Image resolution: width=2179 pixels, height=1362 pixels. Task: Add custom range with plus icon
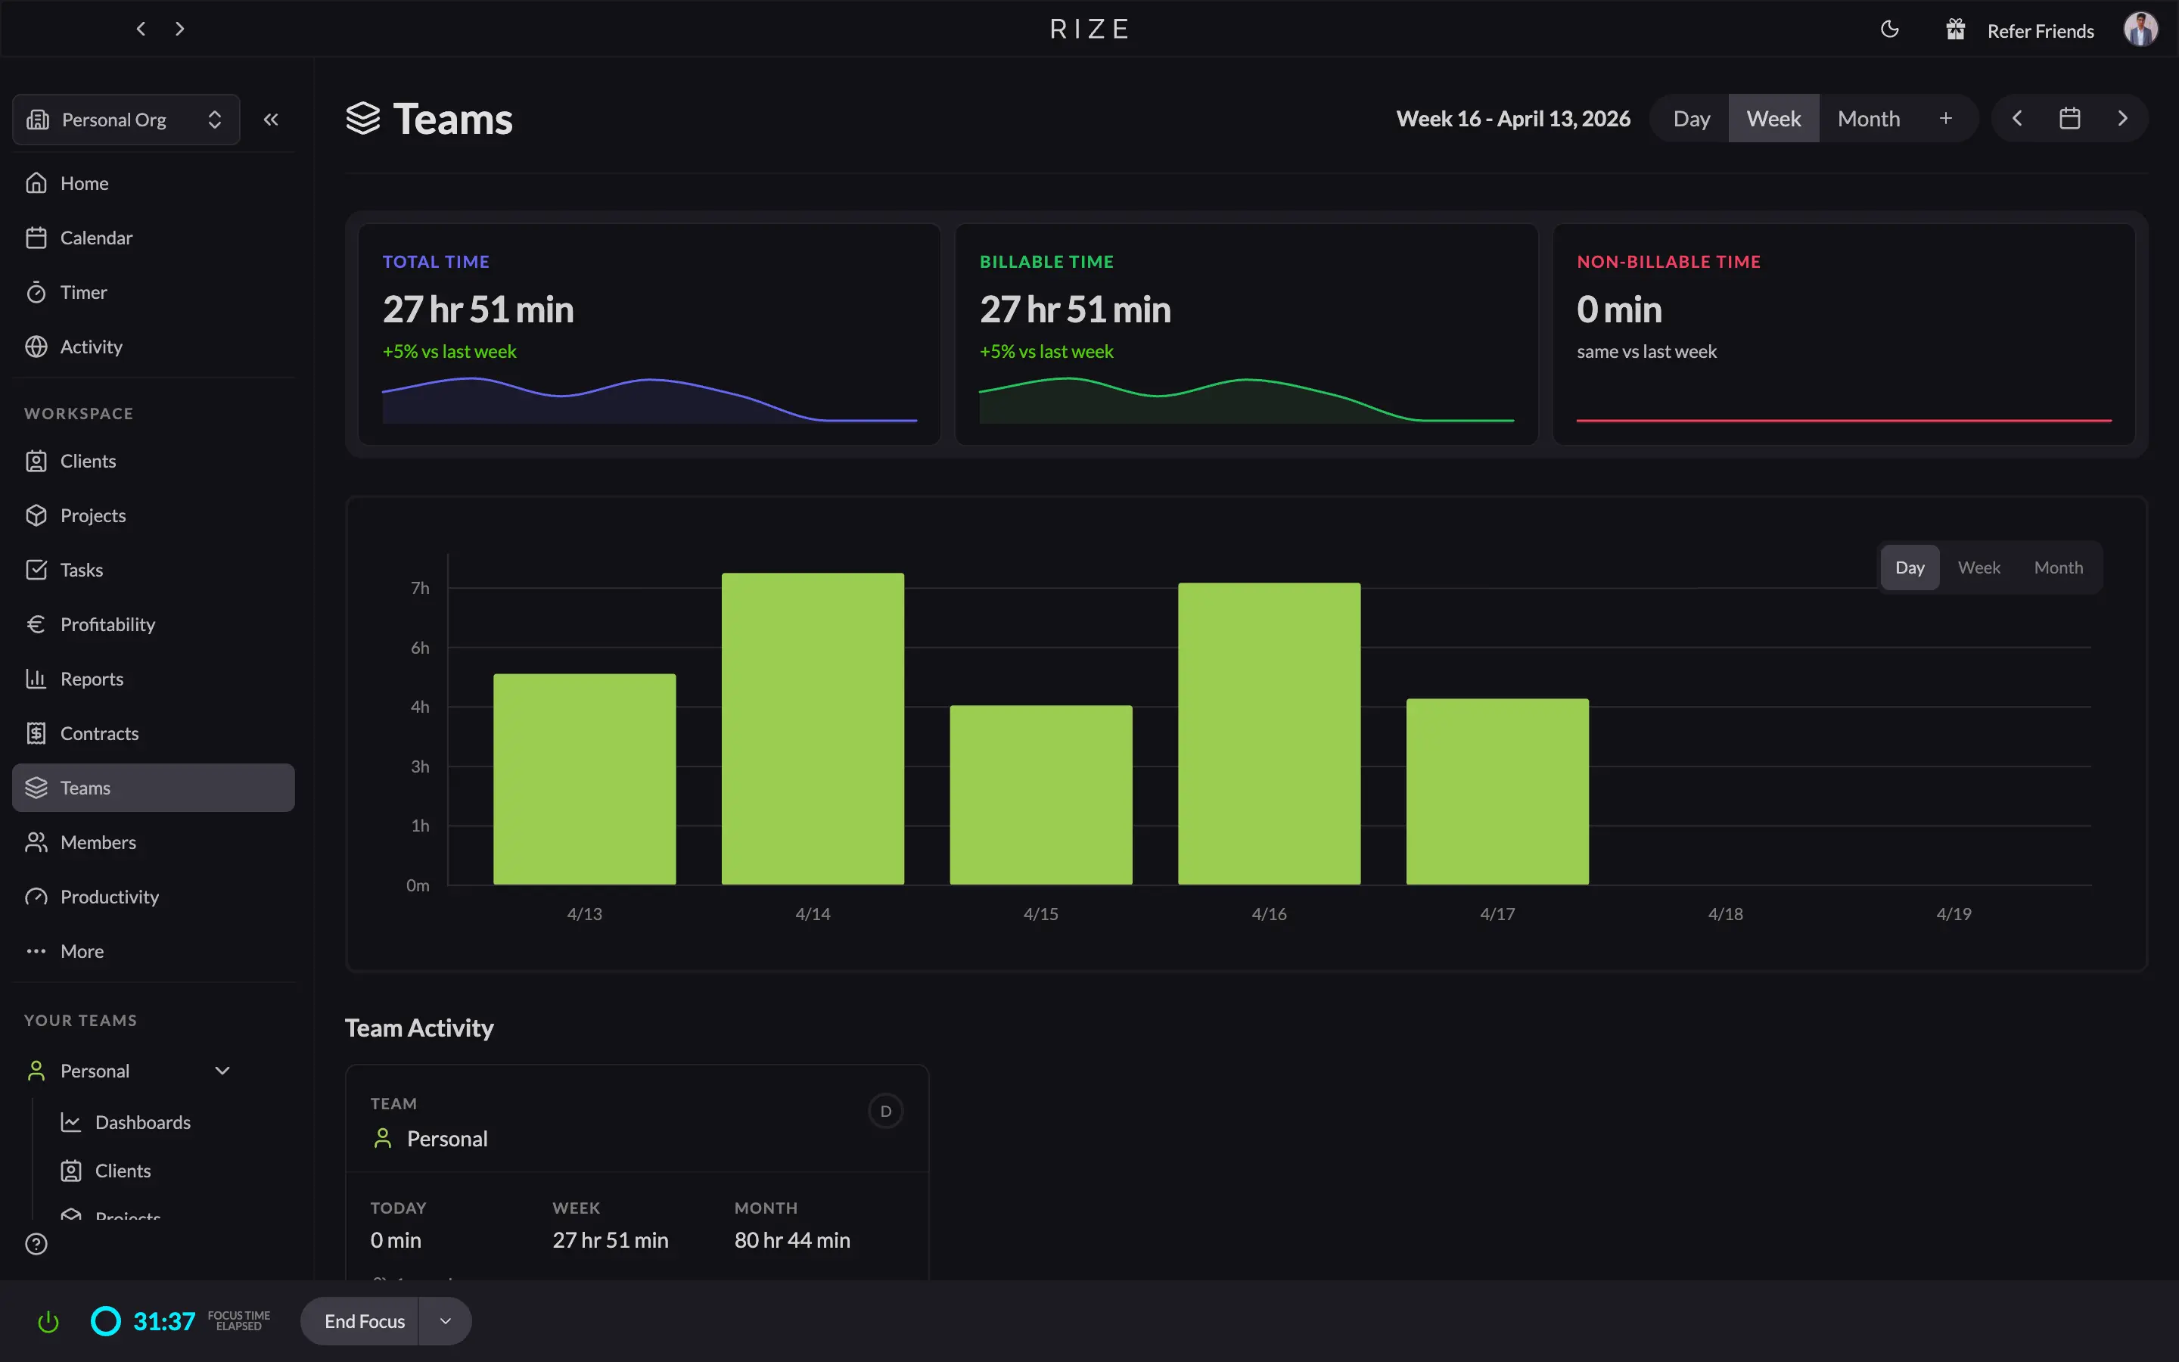[1945, 119]
